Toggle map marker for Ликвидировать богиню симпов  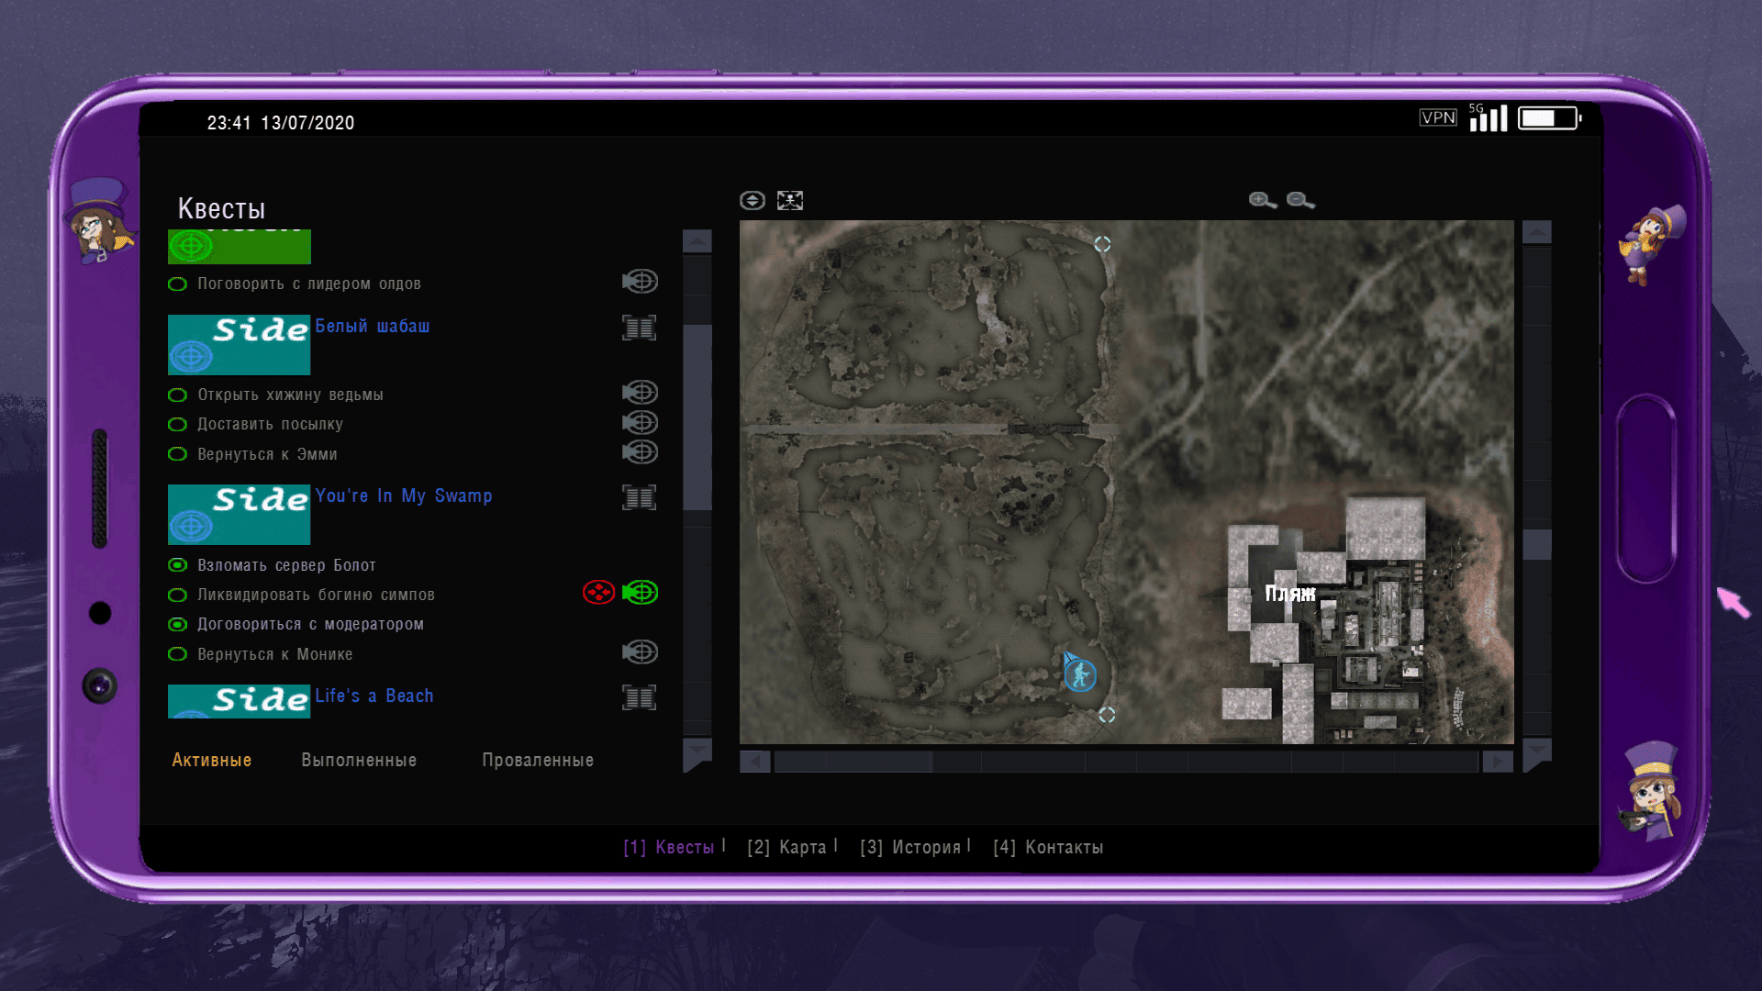pos(641,593)
